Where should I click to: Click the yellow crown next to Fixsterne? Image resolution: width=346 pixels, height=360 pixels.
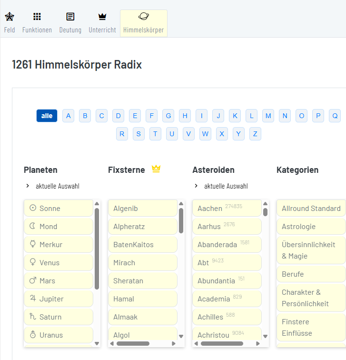tap(156, 169)
